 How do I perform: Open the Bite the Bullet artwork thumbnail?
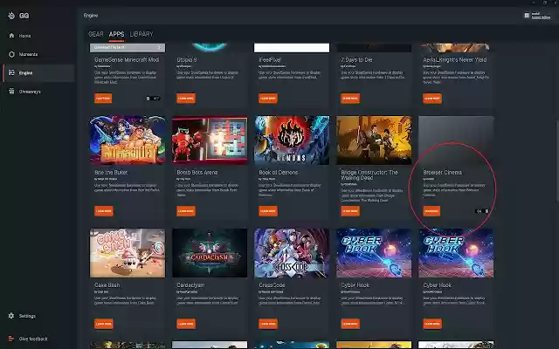[x=128, y=140]
